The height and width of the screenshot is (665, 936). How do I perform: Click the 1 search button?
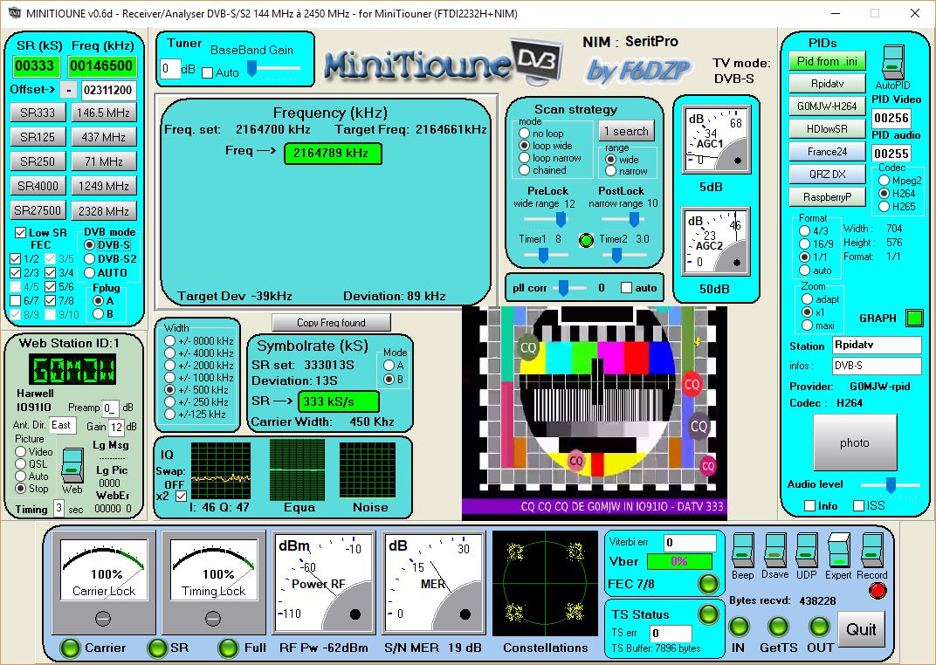[x=626, y=131]
